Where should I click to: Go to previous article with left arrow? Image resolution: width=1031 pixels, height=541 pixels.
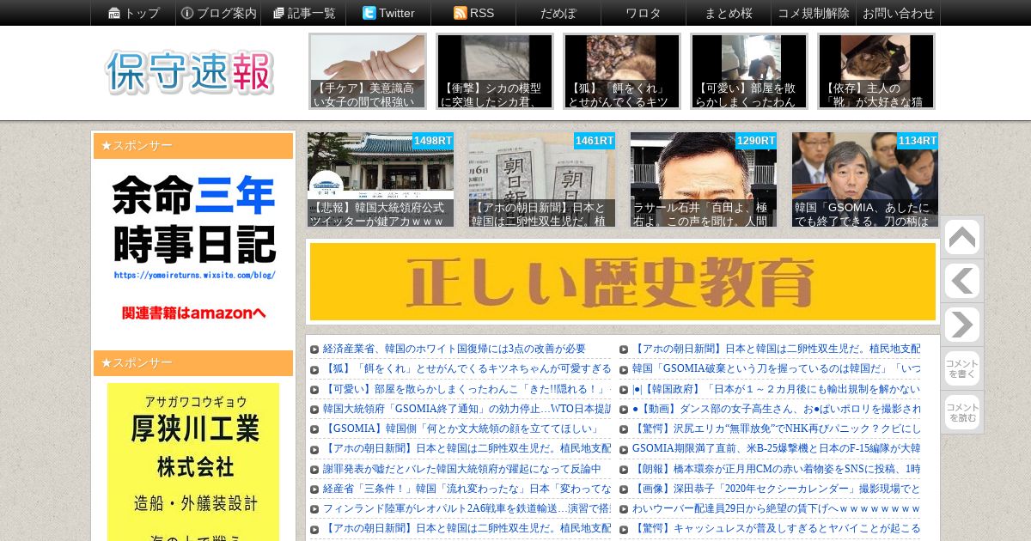click(962, 282)
